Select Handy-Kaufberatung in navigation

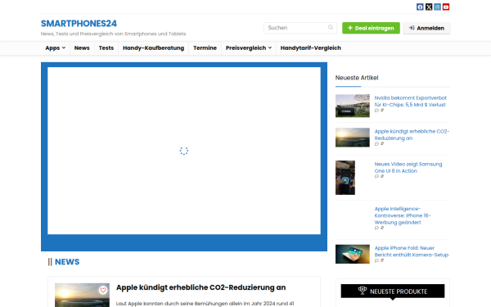click(154, 48)
